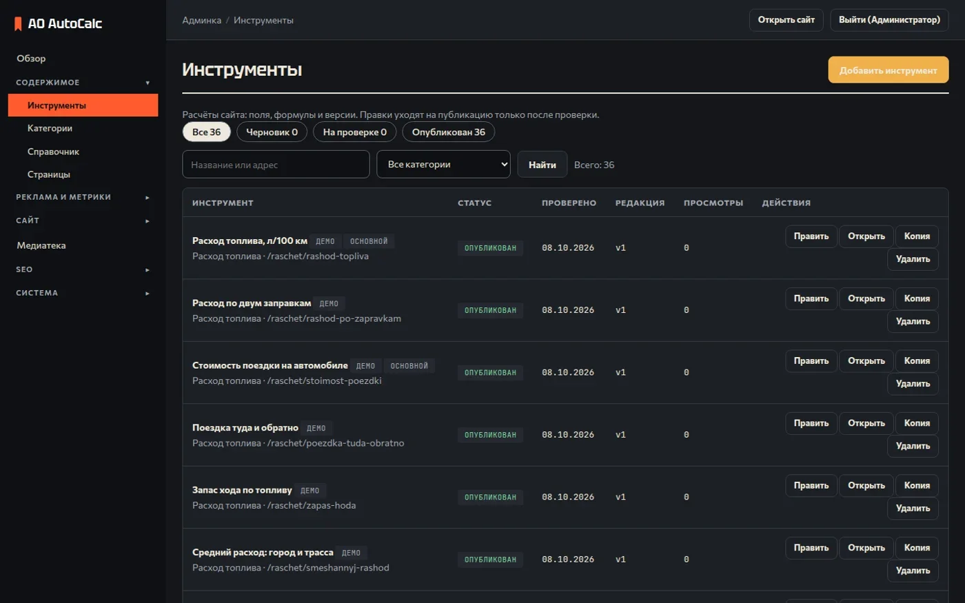Expand the SEO sidebar section
Screen dimensions: 965x603
[x=83, y=269]
